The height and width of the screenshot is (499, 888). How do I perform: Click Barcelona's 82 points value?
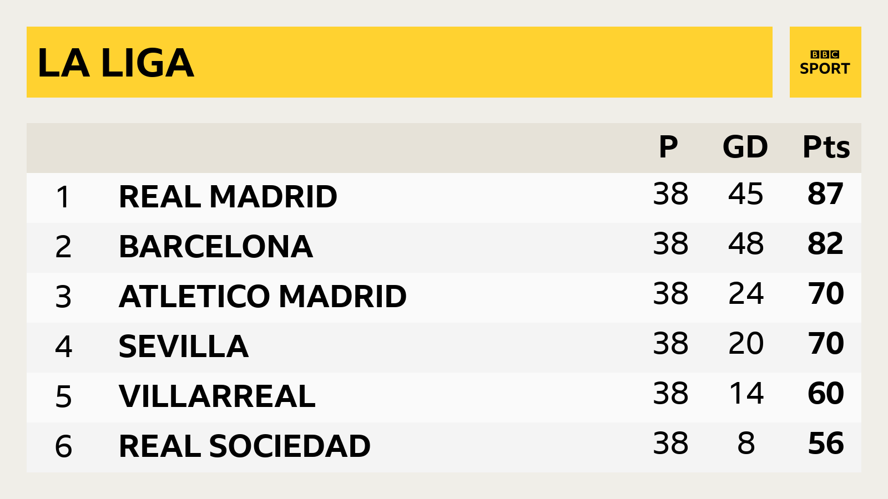tap(826, 244)
